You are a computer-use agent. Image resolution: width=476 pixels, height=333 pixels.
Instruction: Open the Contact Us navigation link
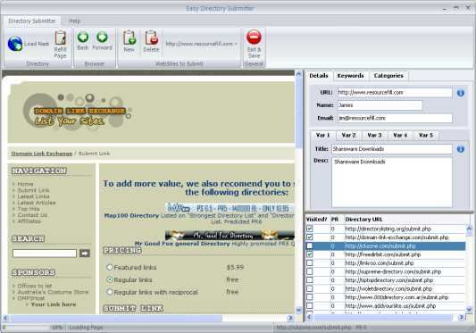tap(32, 215)
